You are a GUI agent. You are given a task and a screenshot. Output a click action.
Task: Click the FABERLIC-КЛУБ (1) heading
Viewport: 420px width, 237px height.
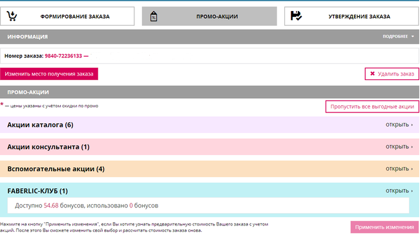pos(37,191)
